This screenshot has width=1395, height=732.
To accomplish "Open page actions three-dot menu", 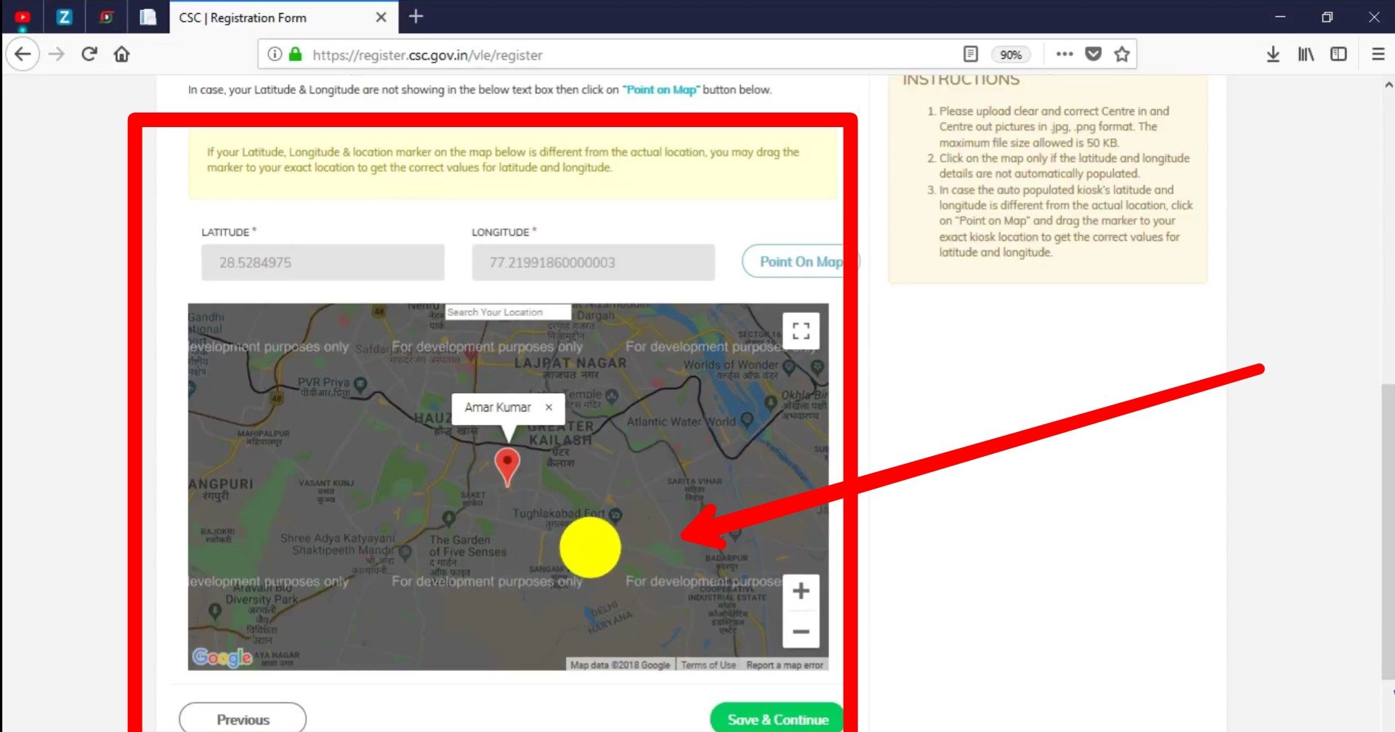I will [1064, 54].
